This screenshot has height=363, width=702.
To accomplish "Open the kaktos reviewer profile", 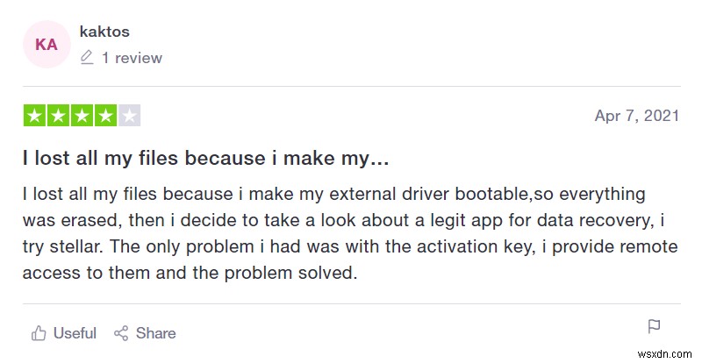I will tap(104, 32).
